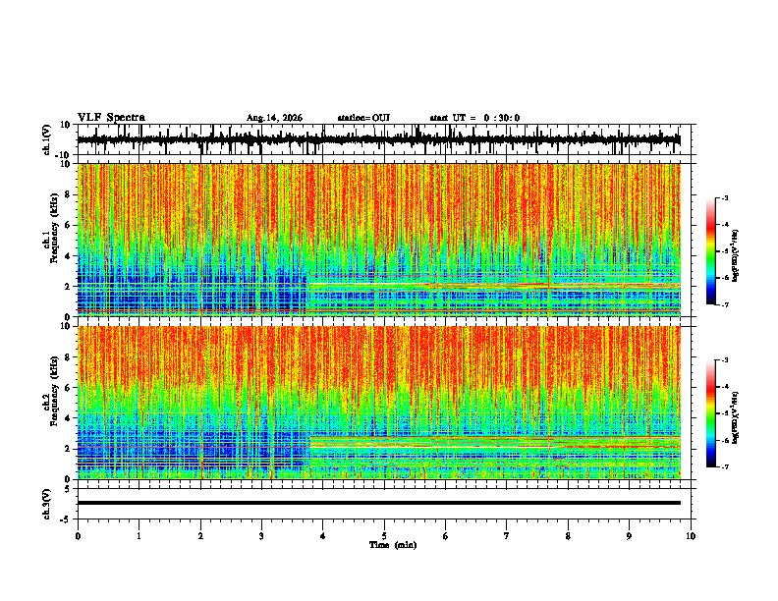Click the "VLF Spectra" plot title
The image size is (778, 601).
point(111,118)
